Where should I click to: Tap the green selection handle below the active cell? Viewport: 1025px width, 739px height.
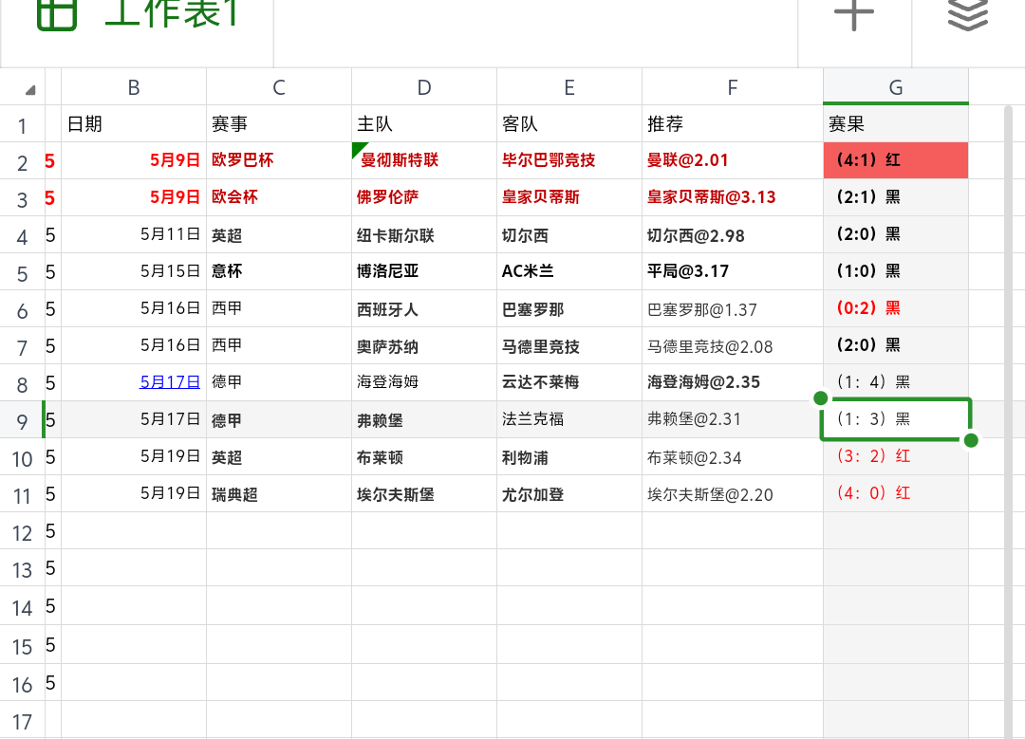[970, 440]
